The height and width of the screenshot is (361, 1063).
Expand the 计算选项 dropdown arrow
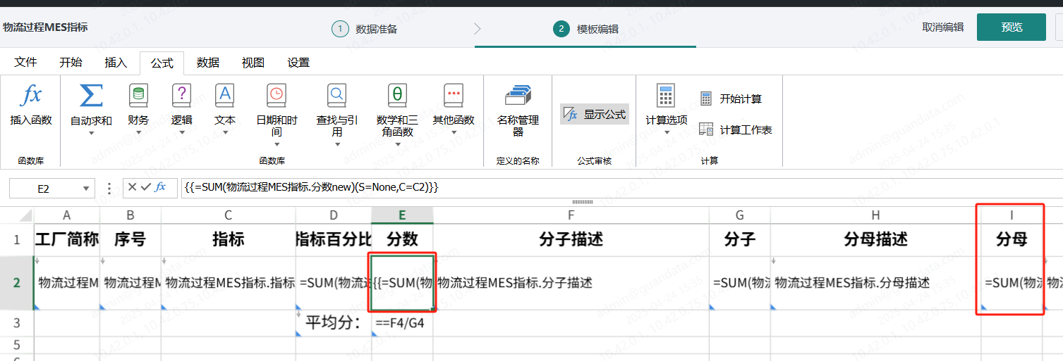666,132
